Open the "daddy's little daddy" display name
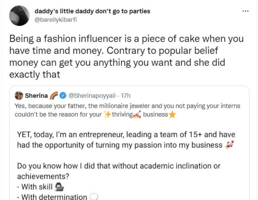Screen dimensions: 258x200 92,11
